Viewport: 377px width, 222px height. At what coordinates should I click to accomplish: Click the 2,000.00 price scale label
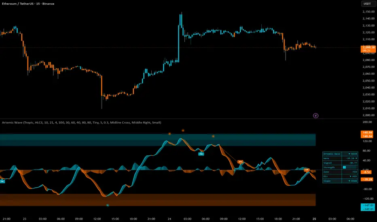coord(369,115)
